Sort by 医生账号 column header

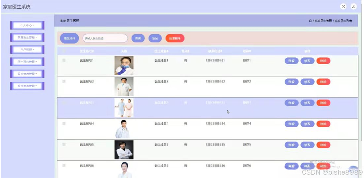tap(87, 51)
